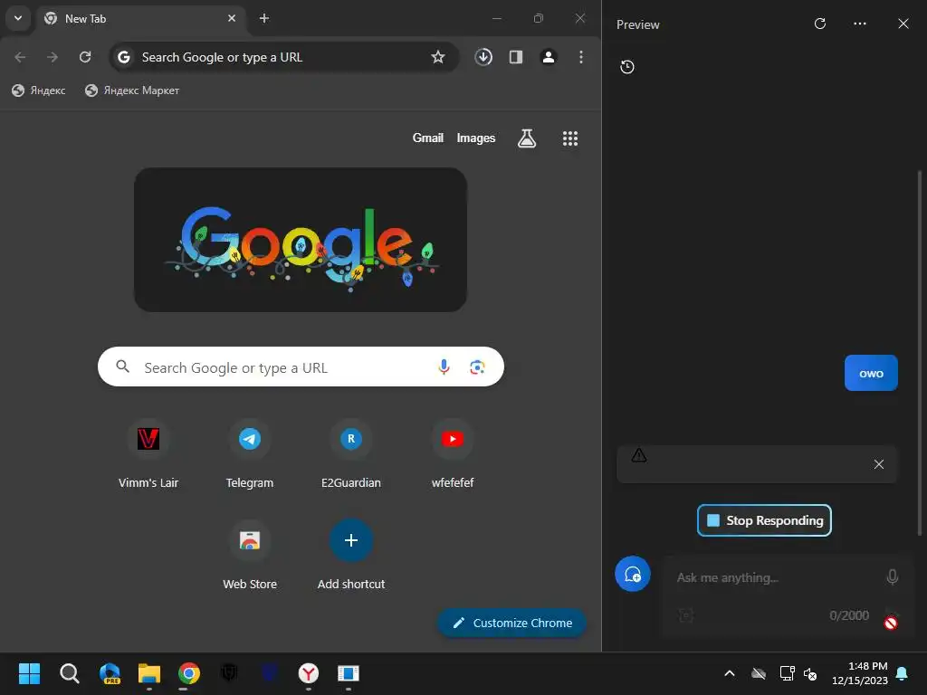Viewport: 927px width, 695px height.
Task: Toggle the Chrome side panel
Action: [x=516, y=57]
